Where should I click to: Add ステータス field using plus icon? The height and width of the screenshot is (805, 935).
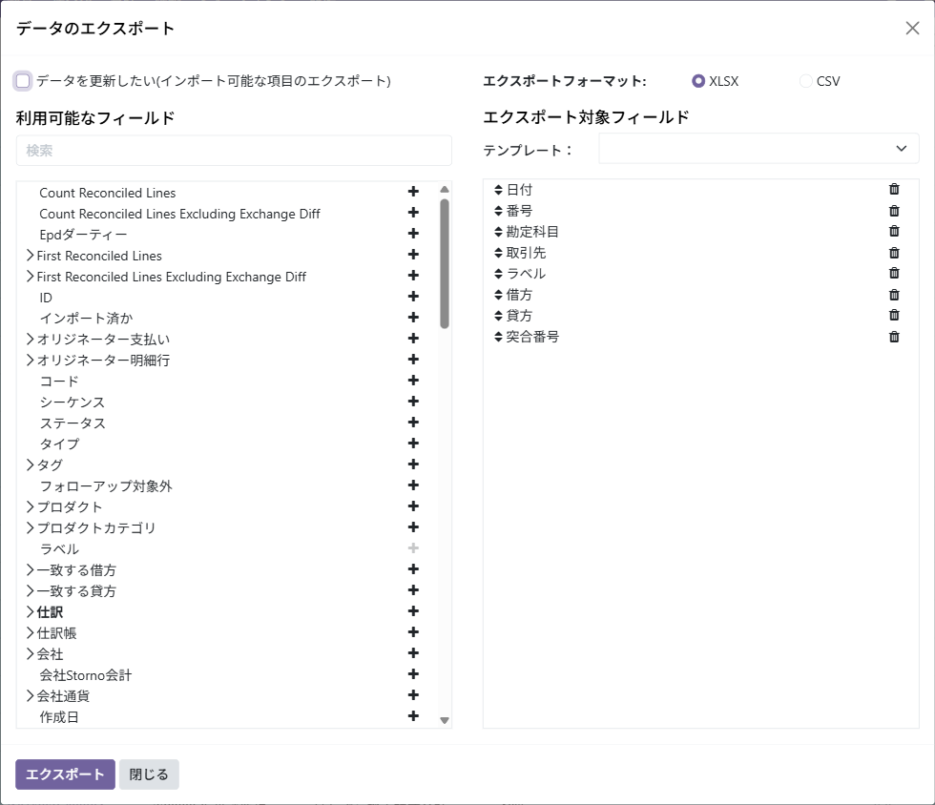[x=413, y=423]
